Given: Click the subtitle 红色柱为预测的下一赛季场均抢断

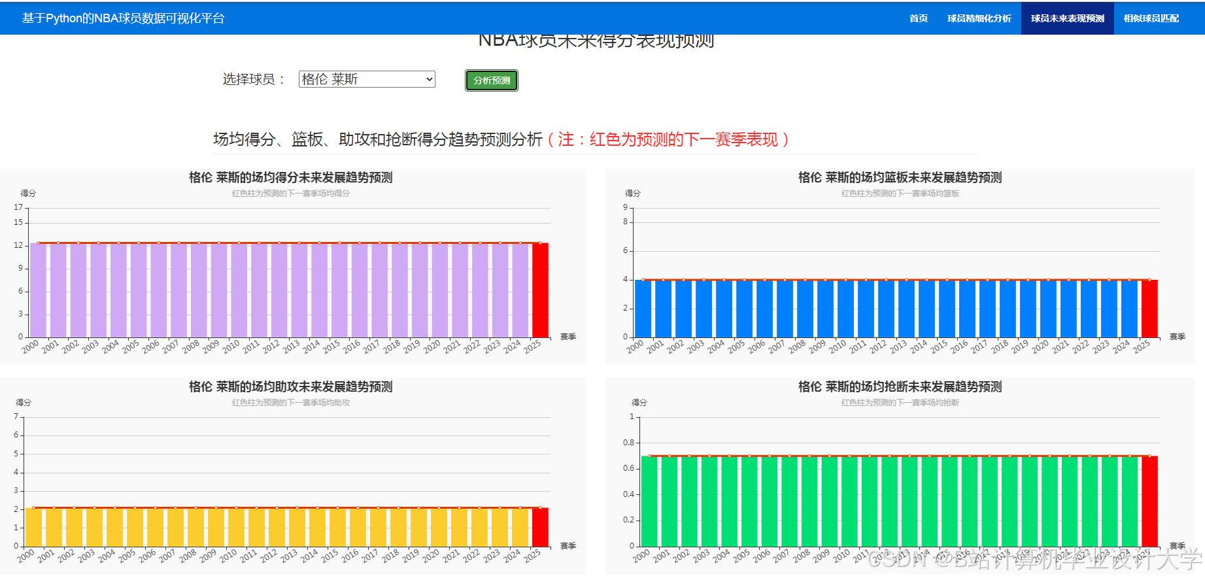Looking at the screenshot, I should tap(900, 403).
